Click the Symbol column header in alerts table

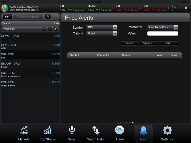[x=74, y=55]
